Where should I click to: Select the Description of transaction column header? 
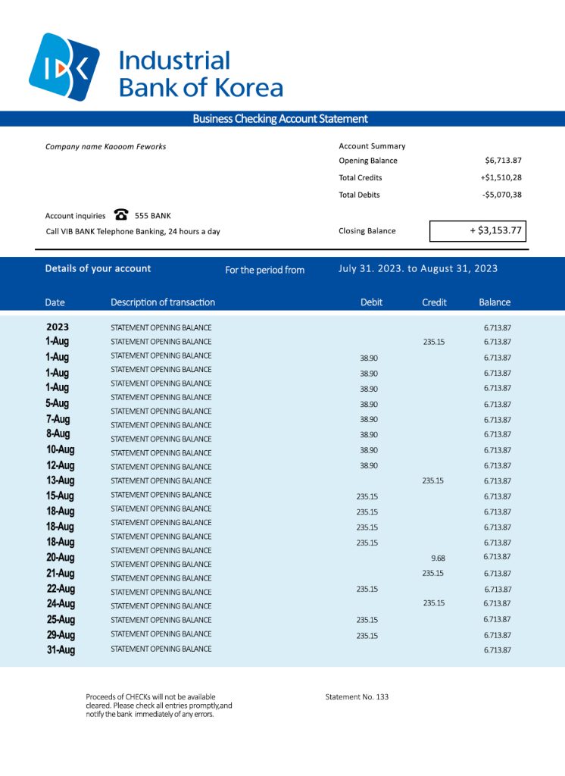click(x=163, y=302)
